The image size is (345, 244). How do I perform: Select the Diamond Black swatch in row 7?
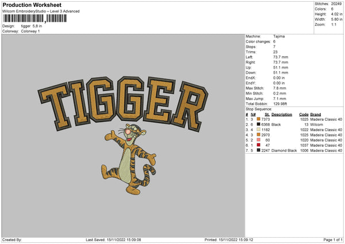pyautogui.click(x=259, y=150)
